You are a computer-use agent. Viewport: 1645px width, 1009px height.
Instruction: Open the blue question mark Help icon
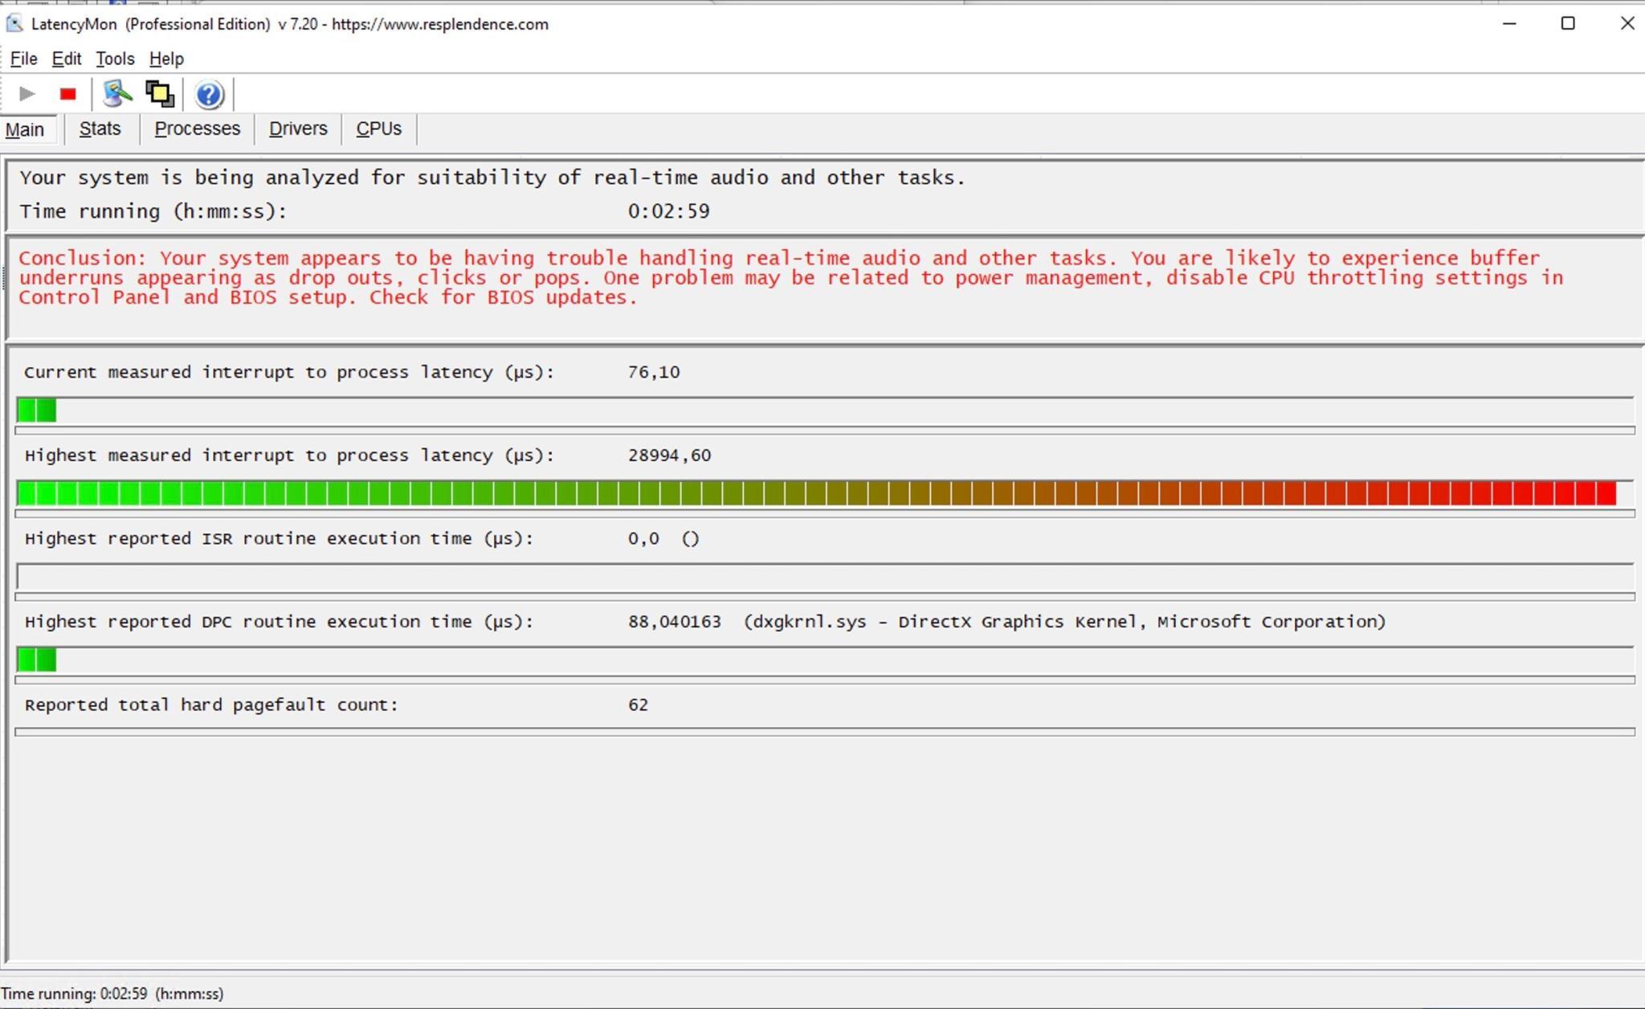pyautogui.click(x=209, y=95)
